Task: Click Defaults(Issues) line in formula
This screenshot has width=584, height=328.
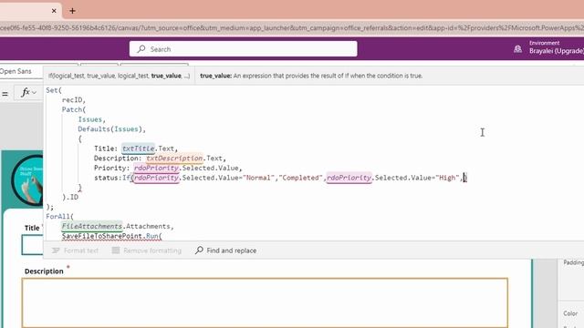Action: (x=111, y=129)
